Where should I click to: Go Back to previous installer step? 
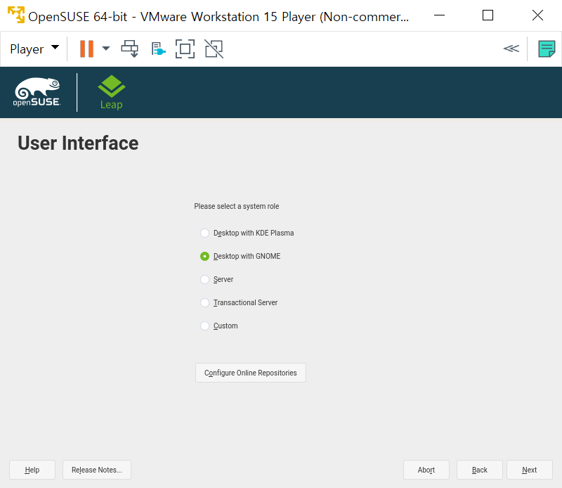[480, 470]
